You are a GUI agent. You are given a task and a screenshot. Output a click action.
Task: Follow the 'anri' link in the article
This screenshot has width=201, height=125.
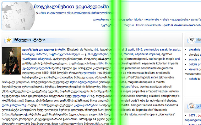(177, 59)
